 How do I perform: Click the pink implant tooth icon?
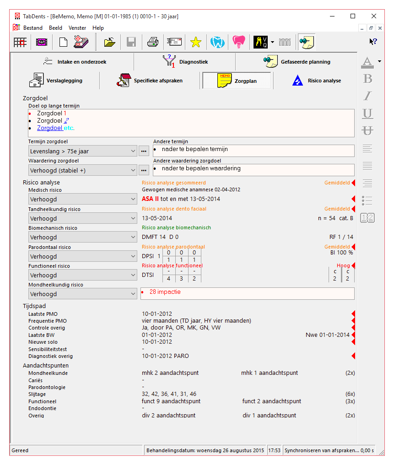tap(239, 42)
